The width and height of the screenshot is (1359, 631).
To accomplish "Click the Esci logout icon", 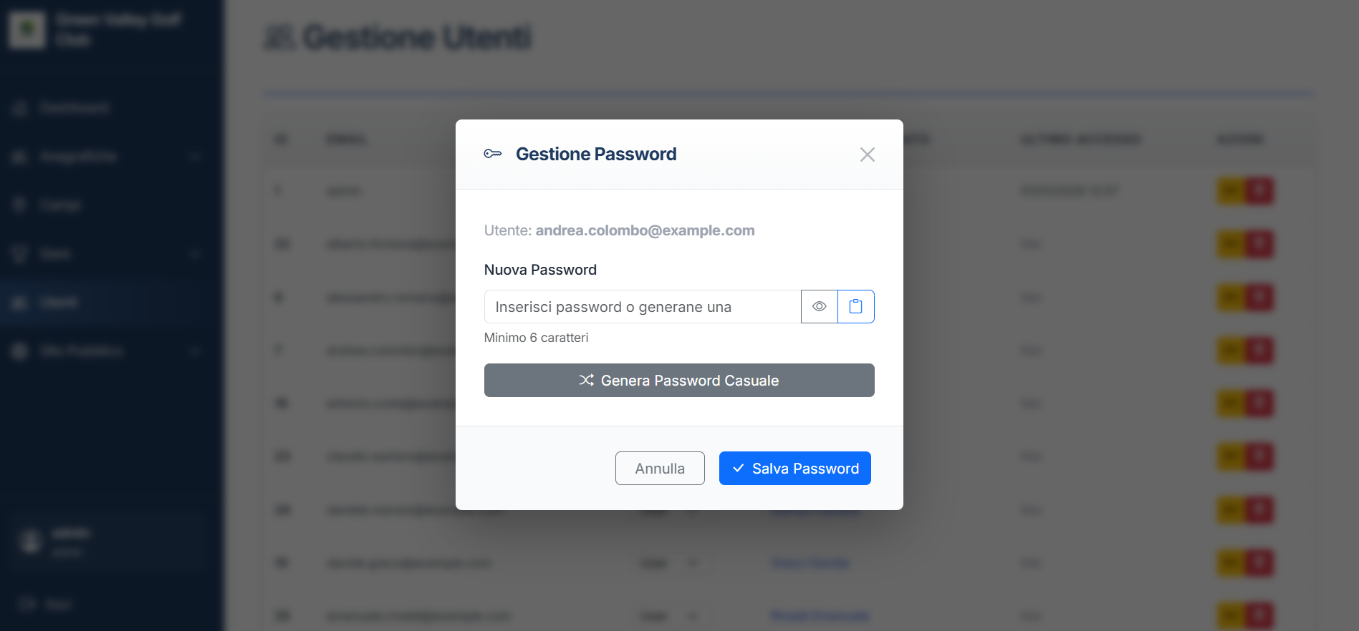I will click(27, 605).
